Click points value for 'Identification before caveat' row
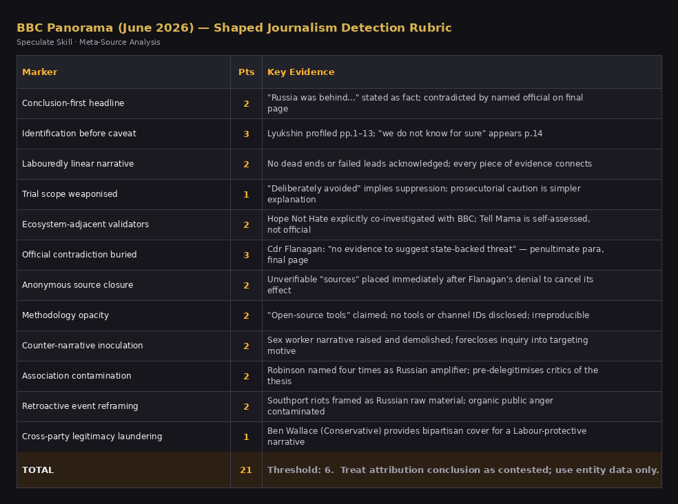The width and height of the screenshot is (678, 504). tap(246, 134)
